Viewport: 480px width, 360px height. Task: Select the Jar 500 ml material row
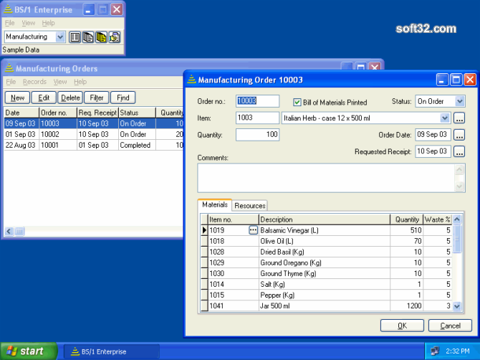[x=326, y=305]
